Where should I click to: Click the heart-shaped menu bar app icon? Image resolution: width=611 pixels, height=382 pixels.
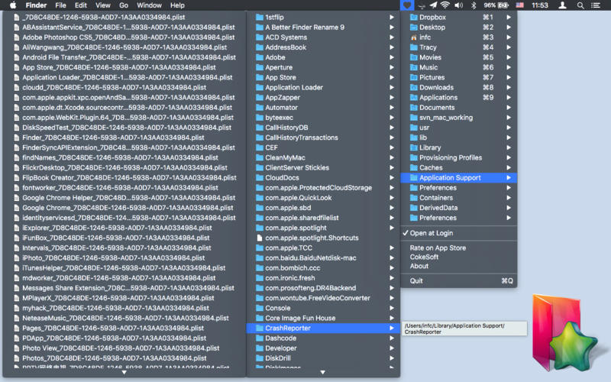click(x=408, y=5)
